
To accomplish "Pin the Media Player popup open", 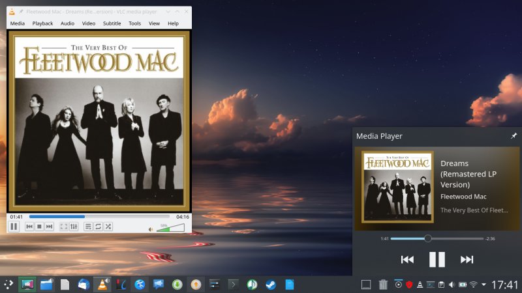I will click(x=514, y=135).
